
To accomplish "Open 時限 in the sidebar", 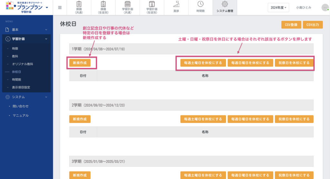I will (15, 49).
